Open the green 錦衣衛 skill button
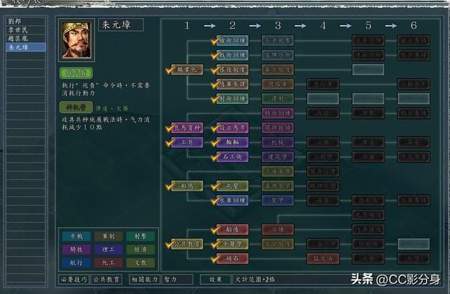Image resolution: width=450 pixels, height=294 pixels. tap(77, 73)
